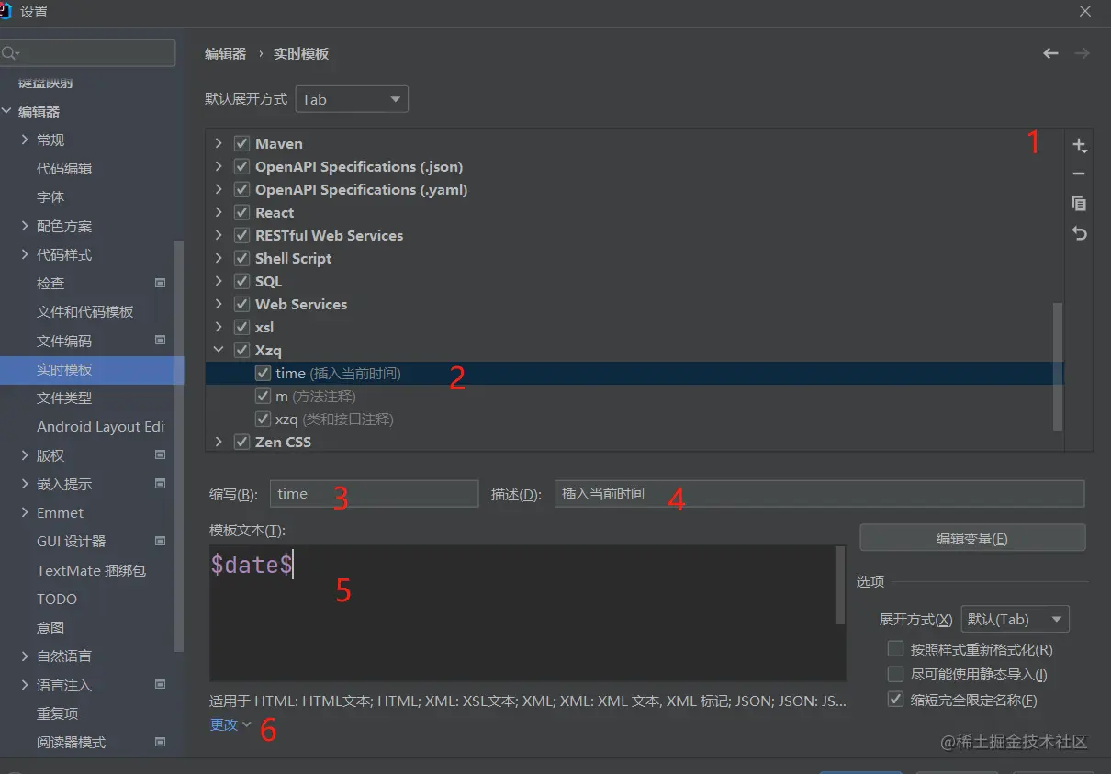Open the 重复项 settings page
The height and width of the screenshot is (774, 1111).
pos(57,713)
